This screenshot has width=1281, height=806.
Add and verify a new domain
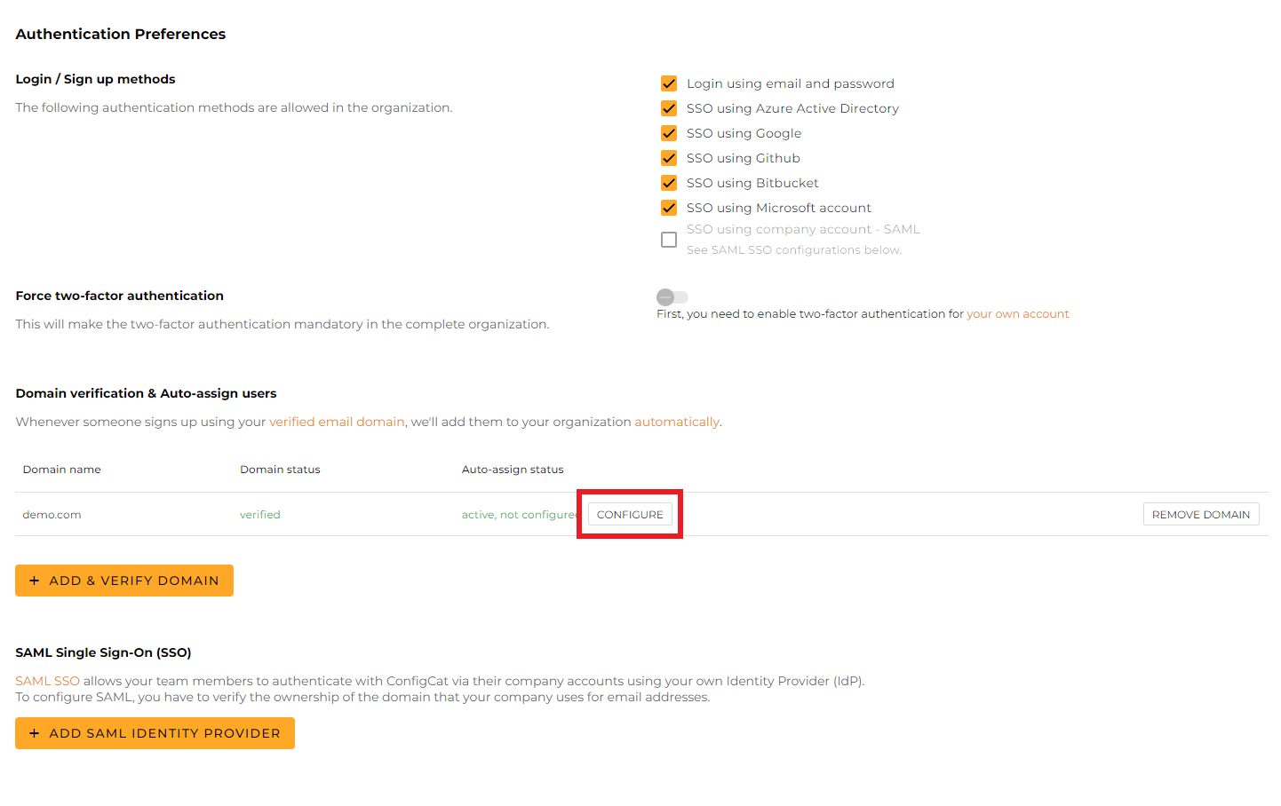[x=124, y=580]
